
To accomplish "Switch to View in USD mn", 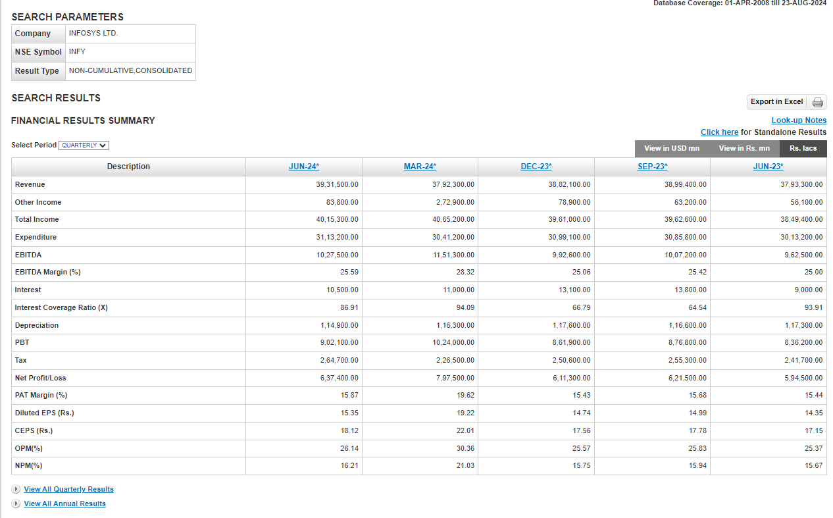I will point(671,149).
